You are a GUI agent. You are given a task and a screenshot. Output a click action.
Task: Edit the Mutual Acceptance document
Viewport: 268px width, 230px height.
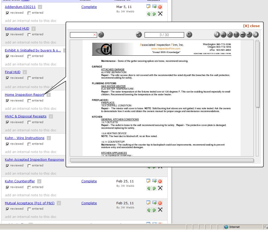(148, 203)
